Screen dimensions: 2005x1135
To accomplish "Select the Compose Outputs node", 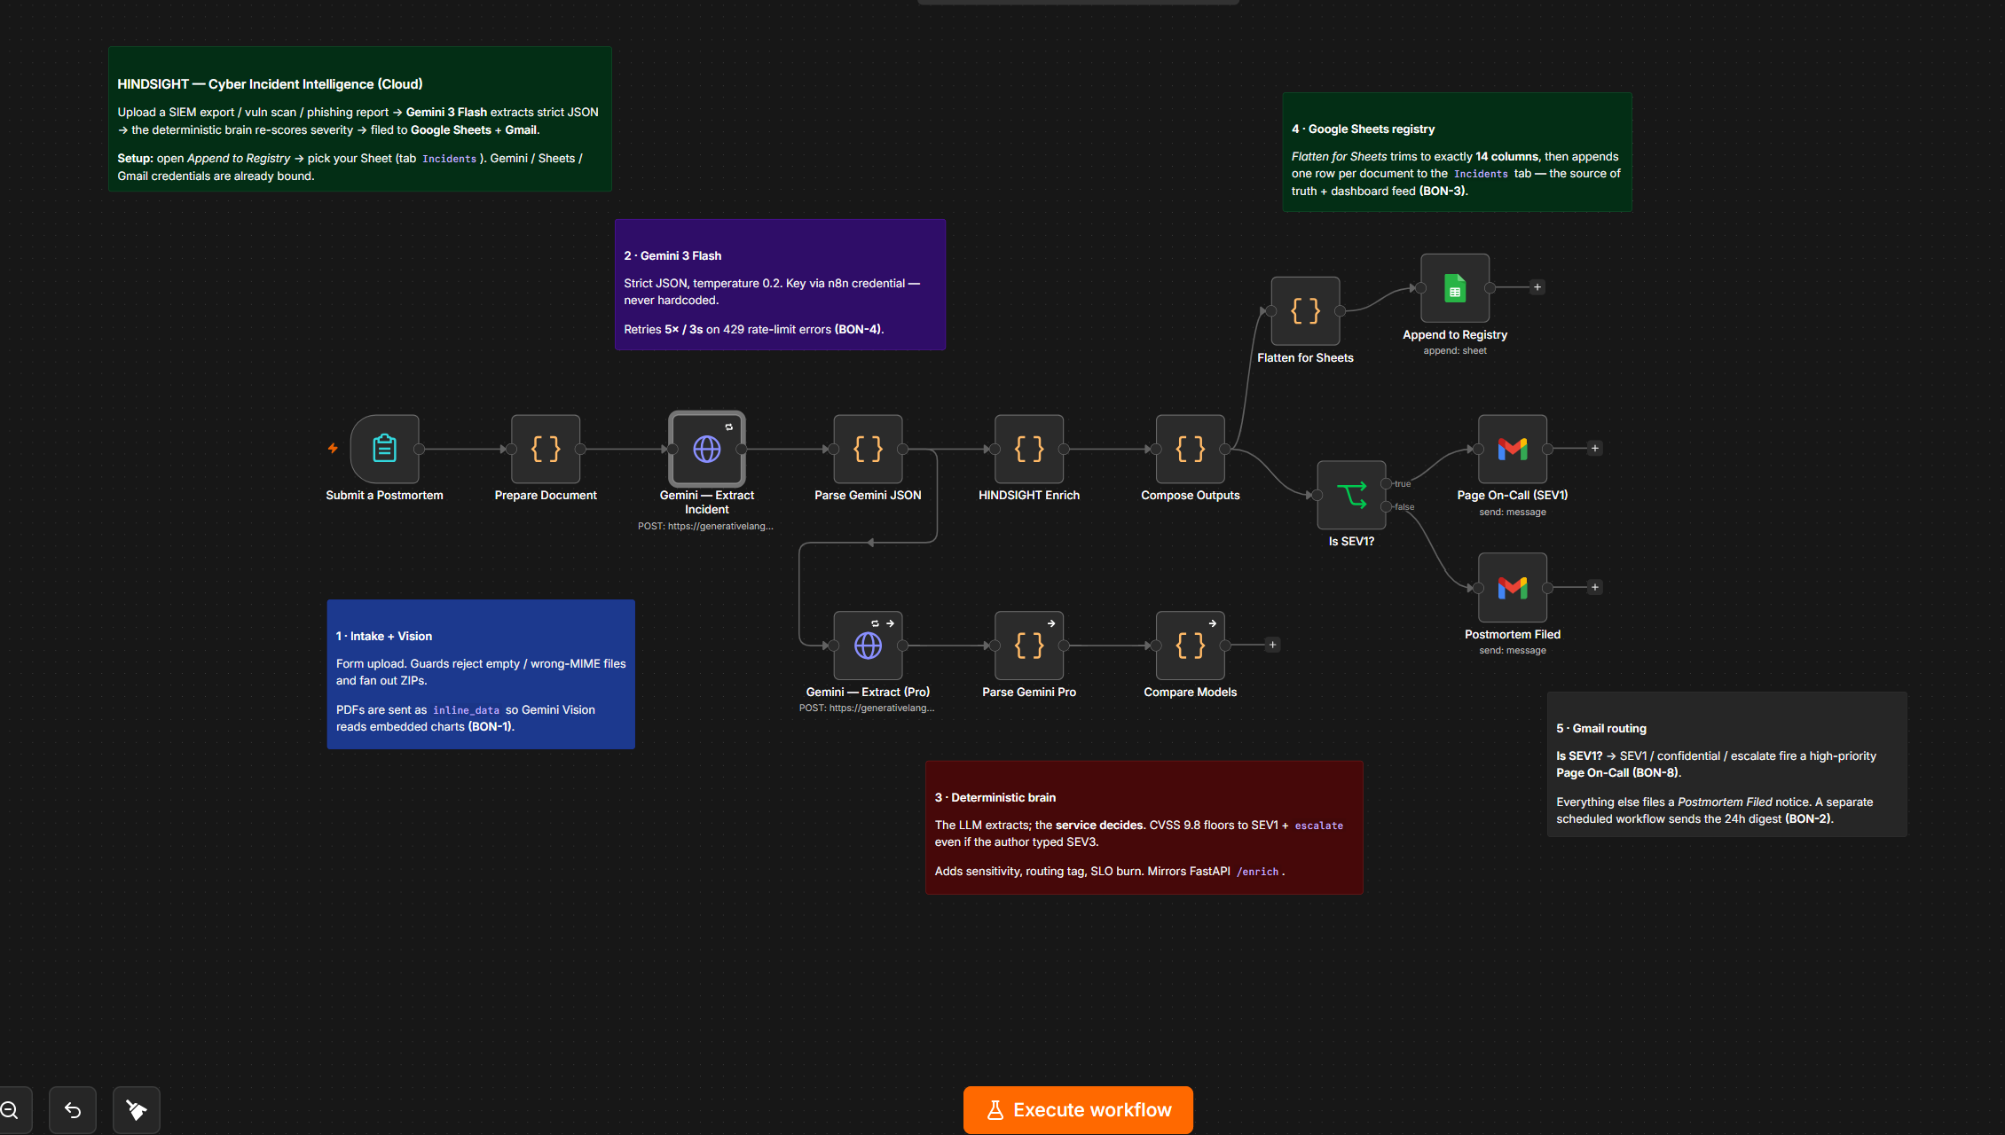I will tap(1191, 449).
